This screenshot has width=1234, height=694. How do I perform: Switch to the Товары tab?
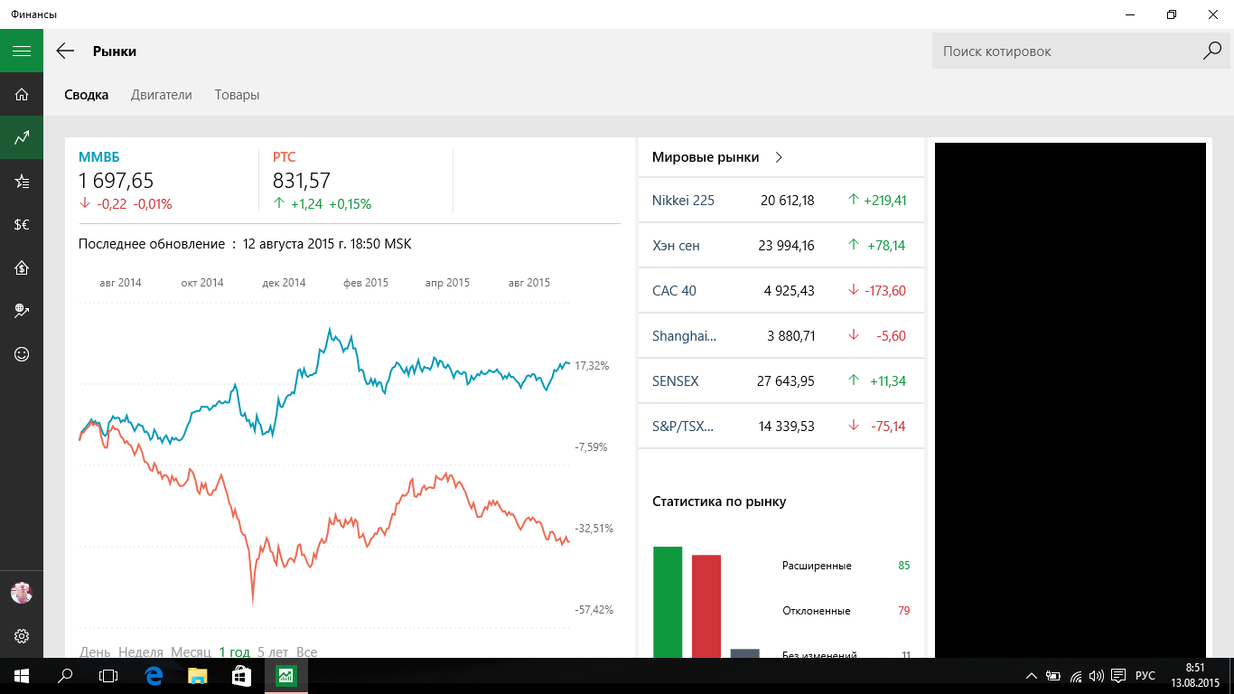237,95
